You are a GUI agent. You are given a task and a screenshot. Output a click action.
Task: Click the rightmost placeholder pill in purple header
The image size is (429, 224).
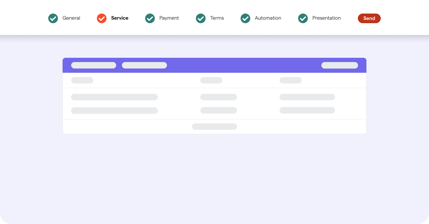tap(339, 65)
